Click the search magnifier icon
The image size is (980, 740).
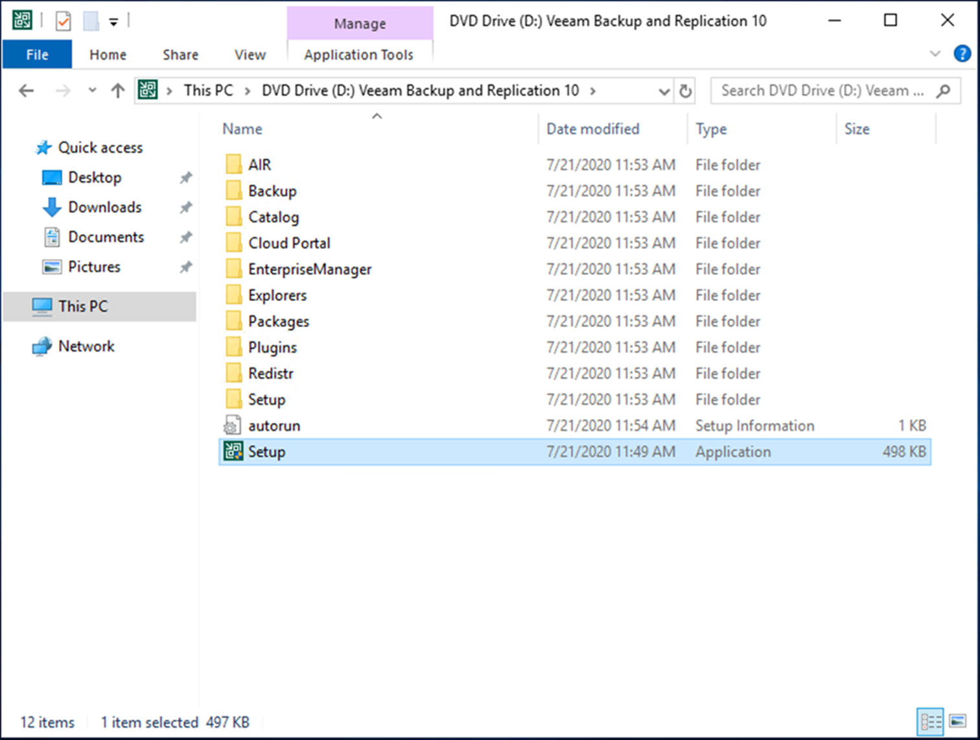[x=943, y=91]
